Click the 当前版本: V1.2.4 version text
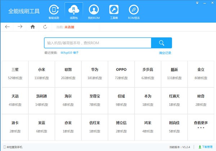The image size is (216, 151). [180, 147]
